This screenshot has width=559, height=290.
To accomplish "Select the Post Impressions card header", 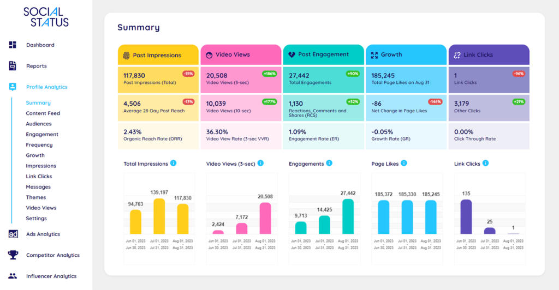I will tap(158, 55).
